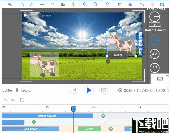Select the Hand-drawn entrance effect block

pyautogui.click(x=30, y=129)
